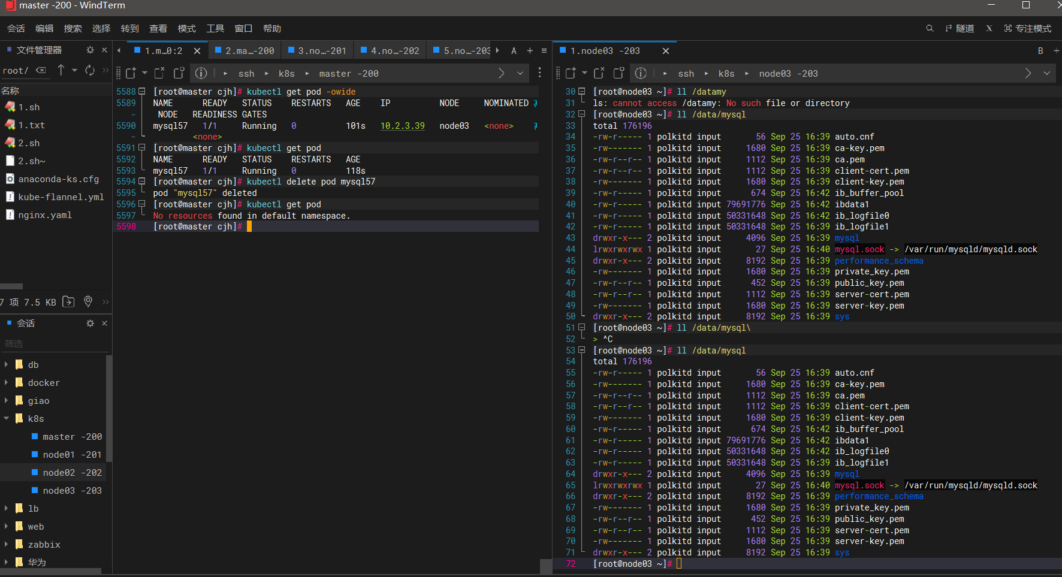Image resolution: width=1062 pixels, height=577 pixels.
Task: Create new session in node03 -203 toolbar
Action: pyautogui.click(x=571, y=73)
